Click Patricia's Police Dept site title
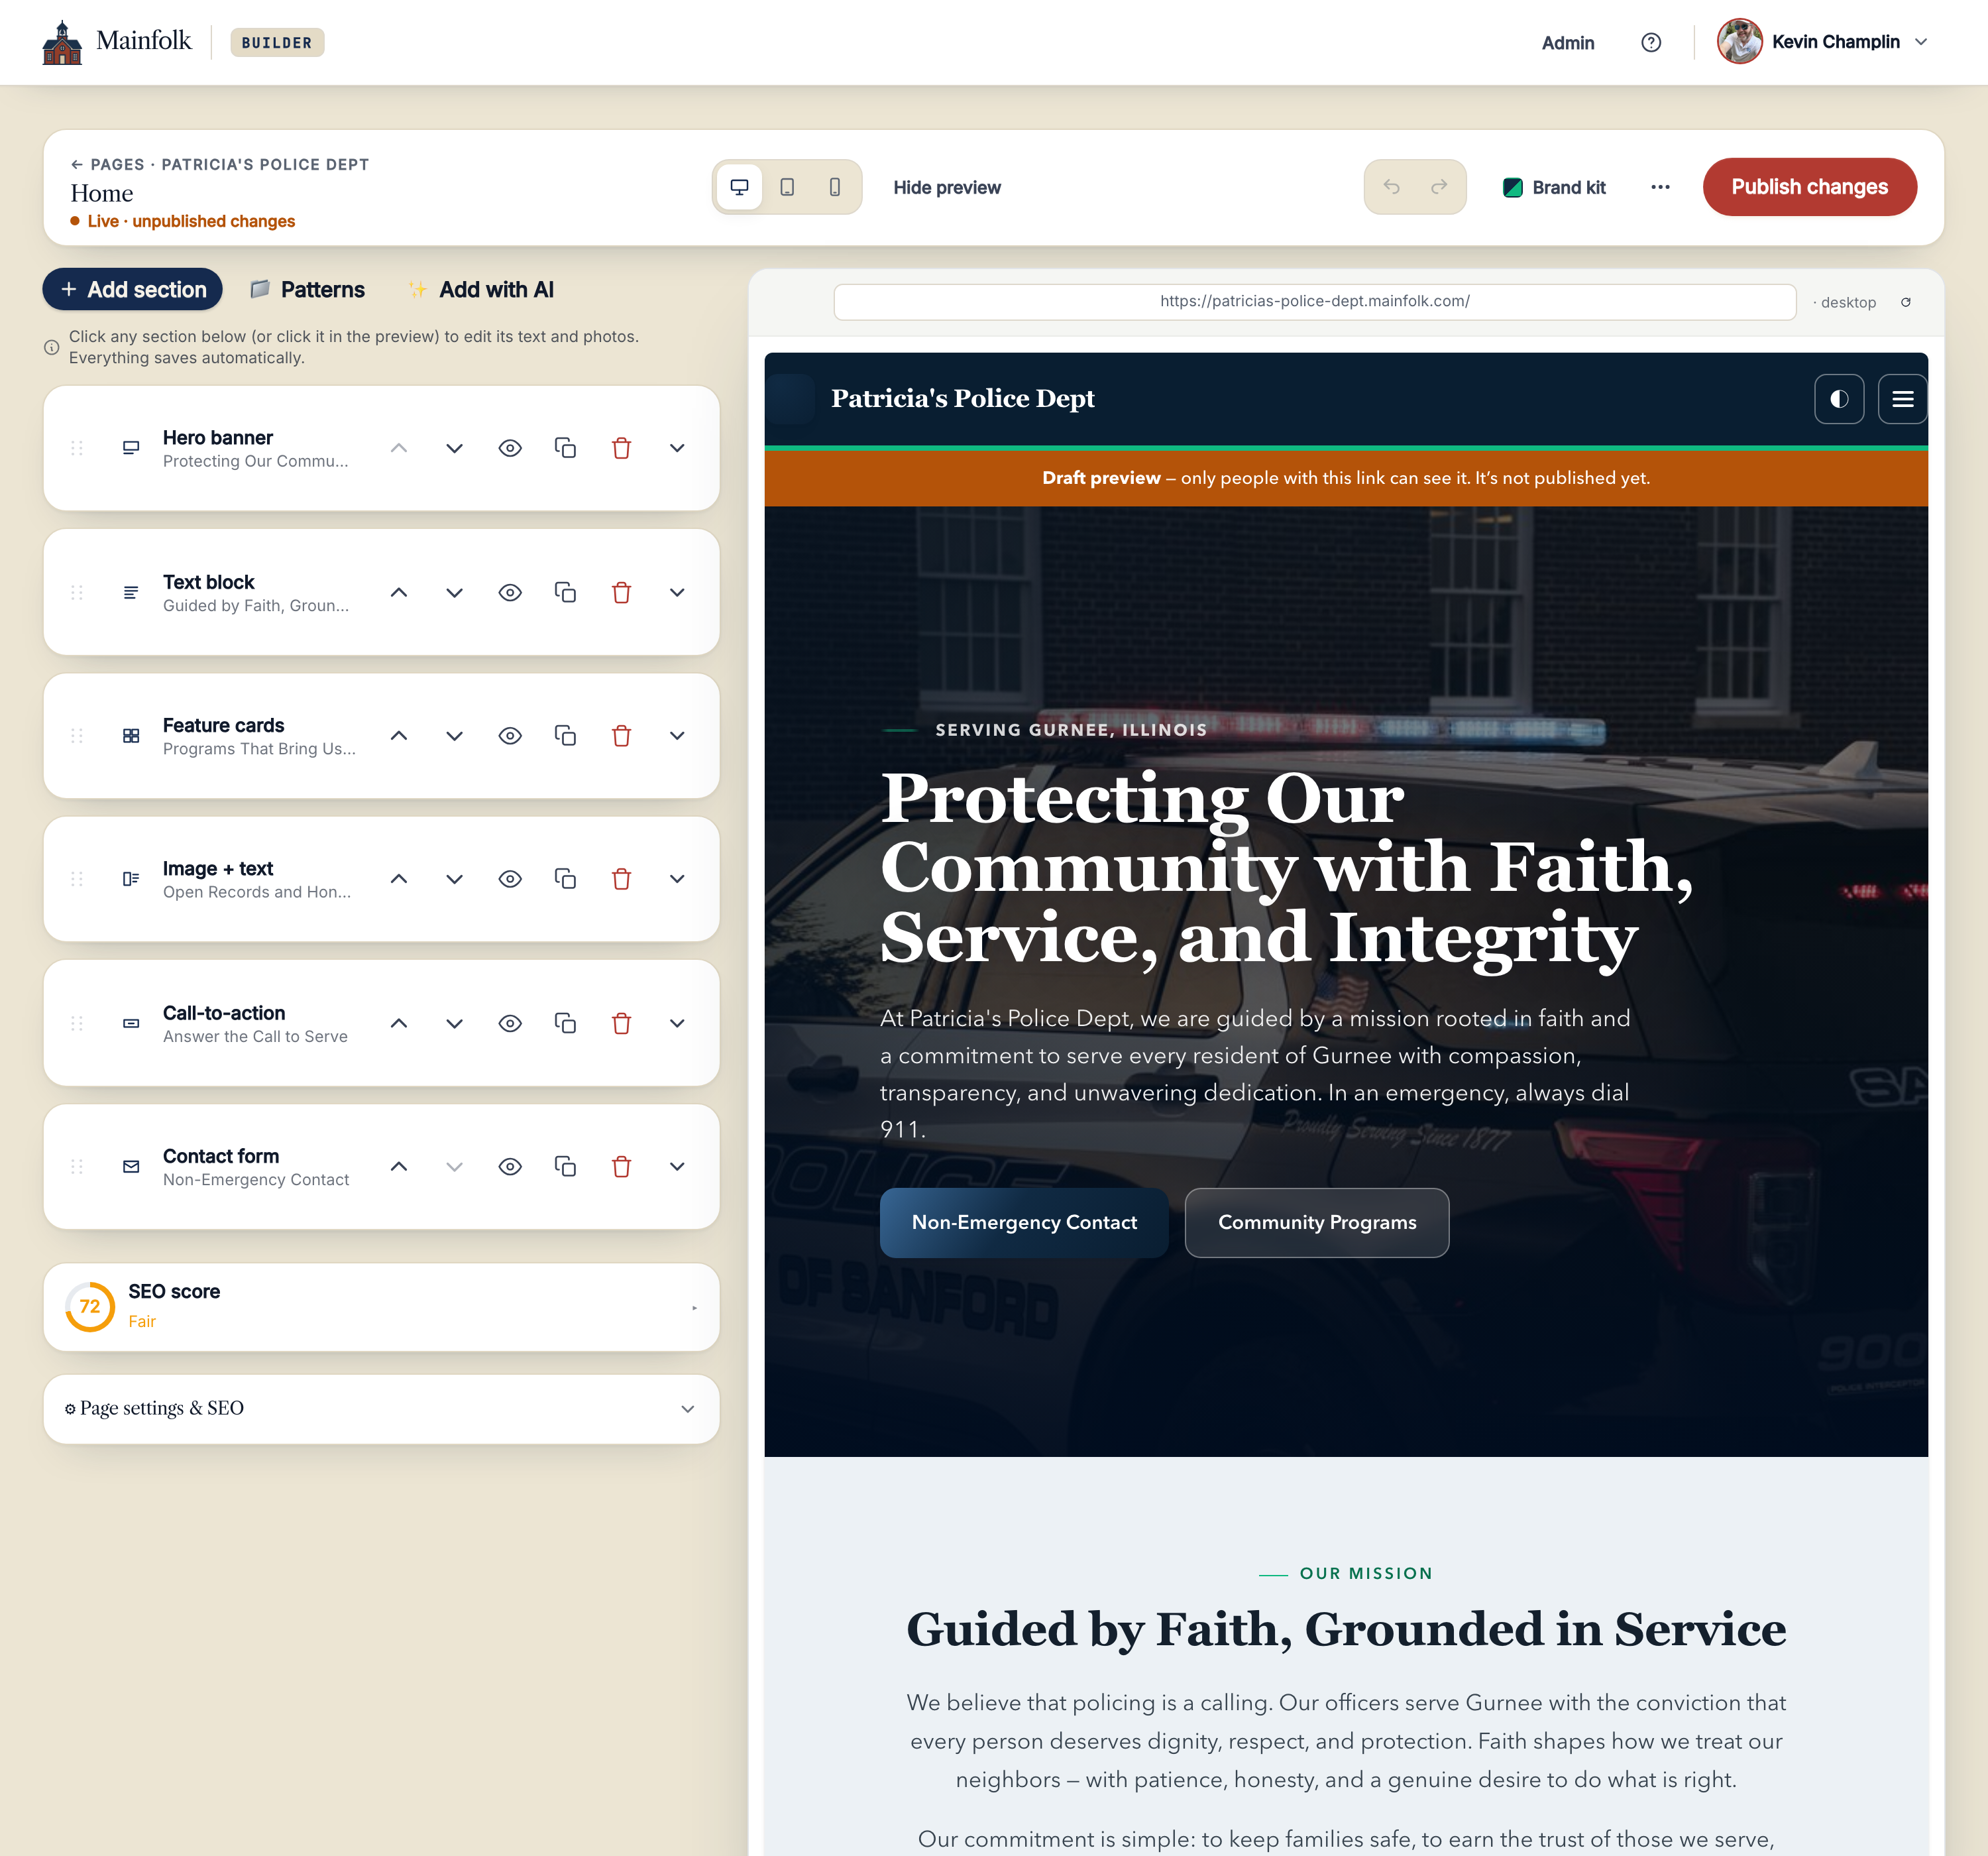The width and height of the screenshot is (1988, 1856). pyautogui.click(x=962, y=398)
